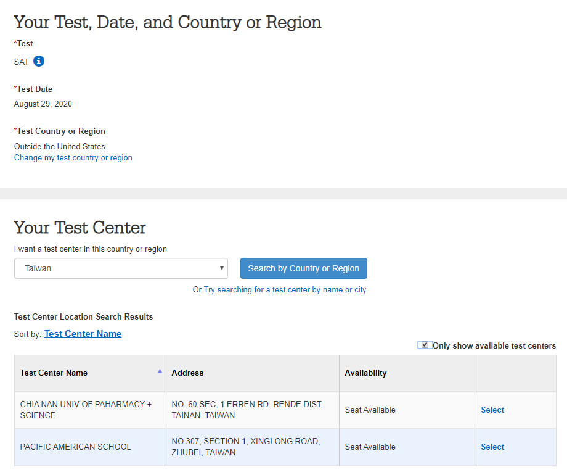567x475 pixels.
Task: Click Seat Available in the Chia Nan row
Action: coord(370,410)
